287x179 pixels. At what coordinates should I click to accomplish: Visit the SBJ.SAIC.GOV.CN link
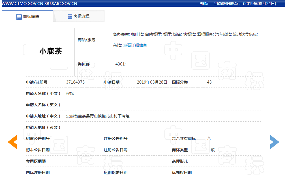[x=61, y=4]
